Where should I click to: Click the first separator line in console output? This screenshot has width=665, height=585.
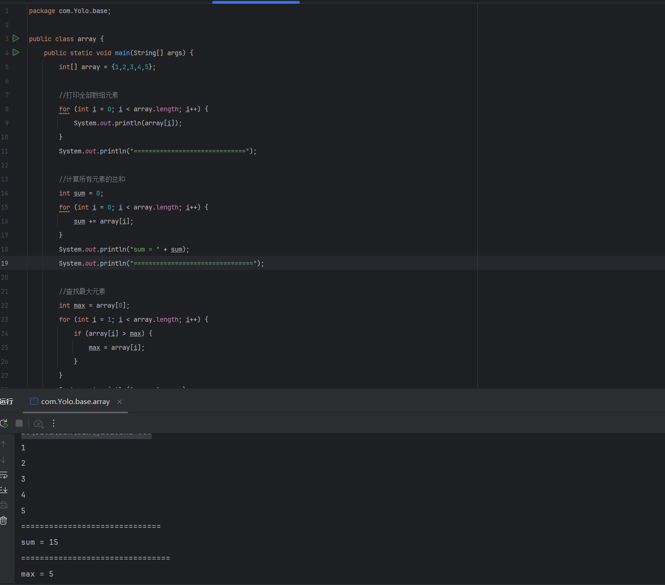point(91,527)
